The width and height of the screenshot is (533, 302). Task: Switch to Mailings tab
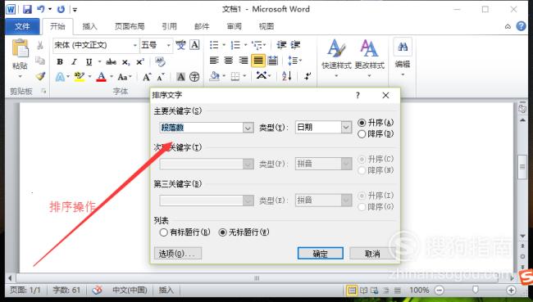(202, 26)
